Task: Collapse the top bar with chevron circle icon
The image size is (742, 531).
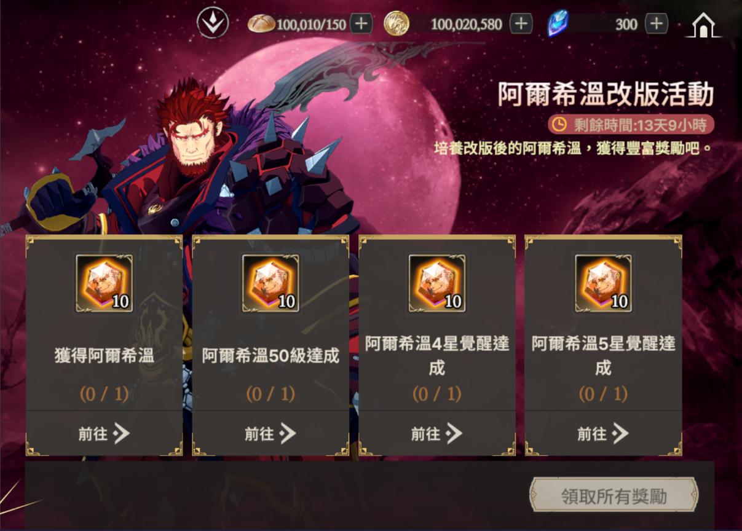Action: pos(213,24)
